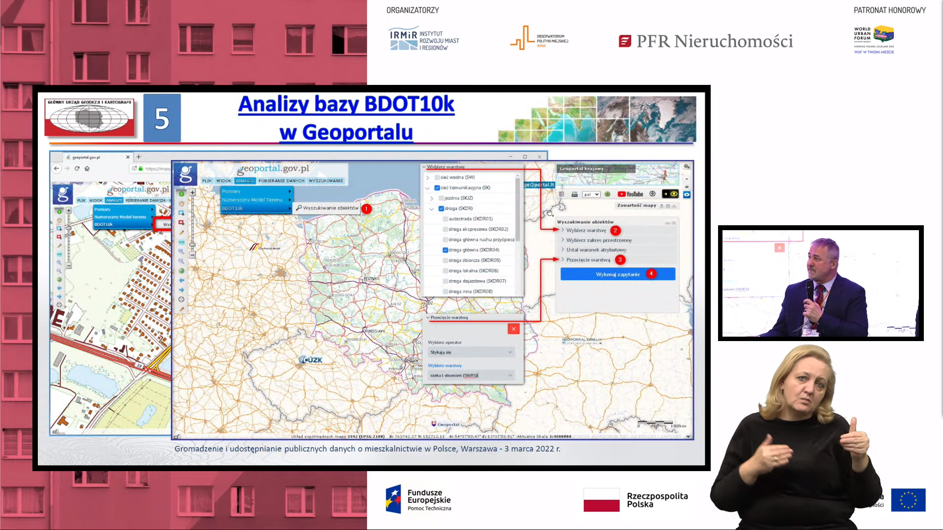
Task: Expand the jezdnia (SKJZ) tree node
Action: pyautogui.click(x=432, y=198)
